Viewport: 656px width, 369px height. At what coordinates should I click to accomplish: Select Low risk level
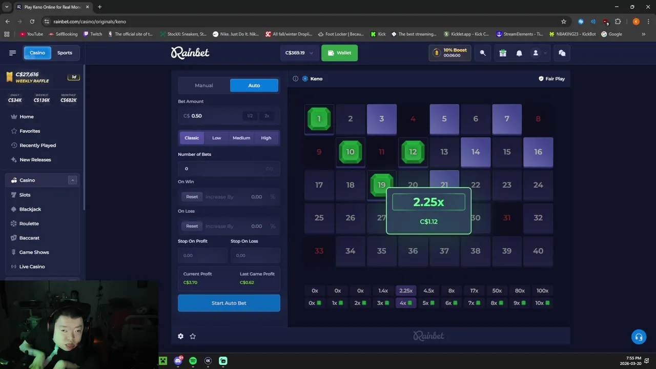[x=217, y=138]
